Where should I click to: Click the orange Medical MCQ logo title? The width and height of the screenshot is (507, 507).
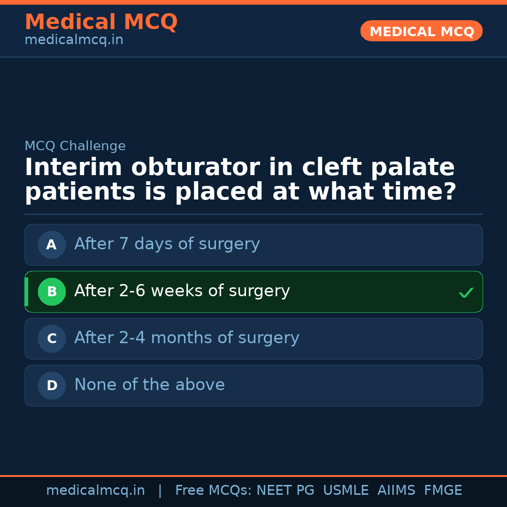[101, 22]
